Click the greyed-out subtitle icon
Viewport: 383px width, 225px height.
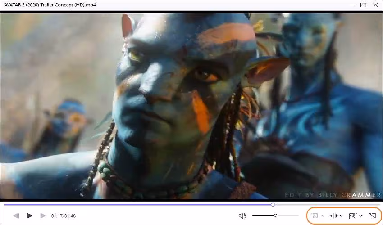point(315,216)
